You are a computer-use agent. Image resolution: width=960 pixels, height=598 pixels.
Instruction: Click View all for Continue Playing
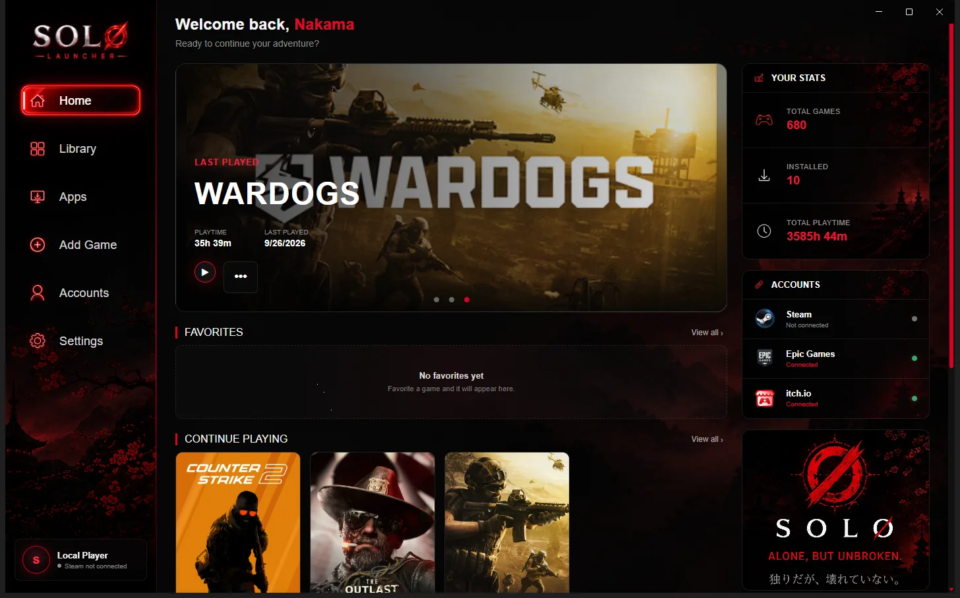(707, 439)
